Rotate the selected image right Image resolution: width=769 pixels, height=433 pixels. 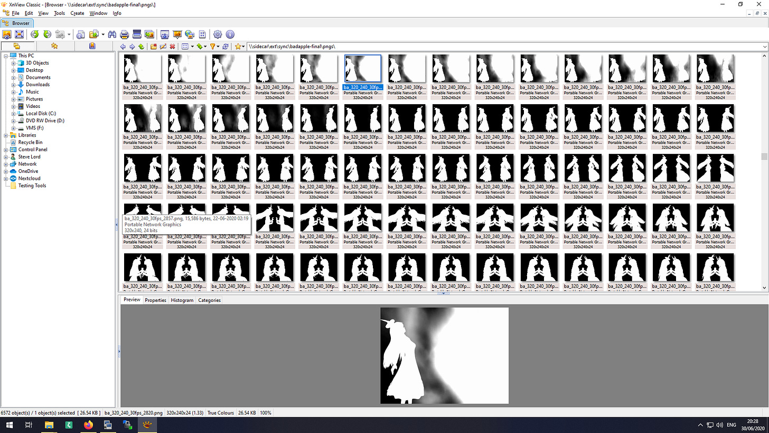tap(47, 34)
